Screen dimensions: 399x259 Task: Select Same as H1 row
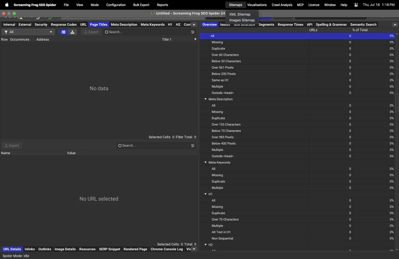pyautogui.click(x=297, y=80)
